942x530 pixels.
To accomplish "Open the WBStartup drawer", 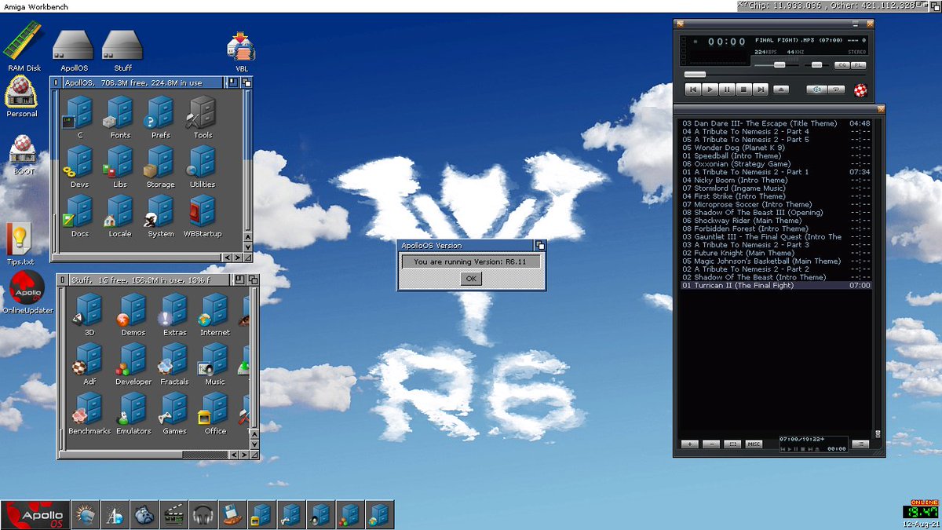I will (x=203, y=216).
